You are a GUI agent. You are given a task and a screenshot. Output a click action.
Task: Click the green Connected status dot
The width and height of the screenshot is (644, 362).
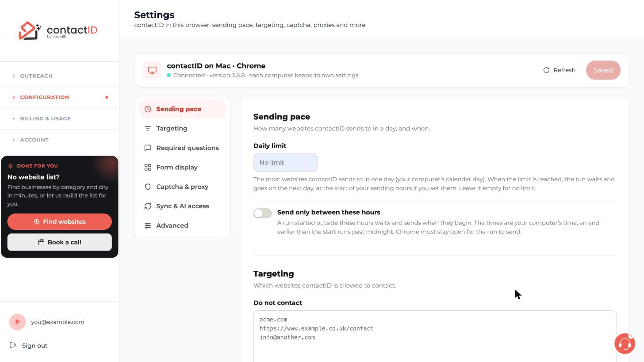pos(169,76)
